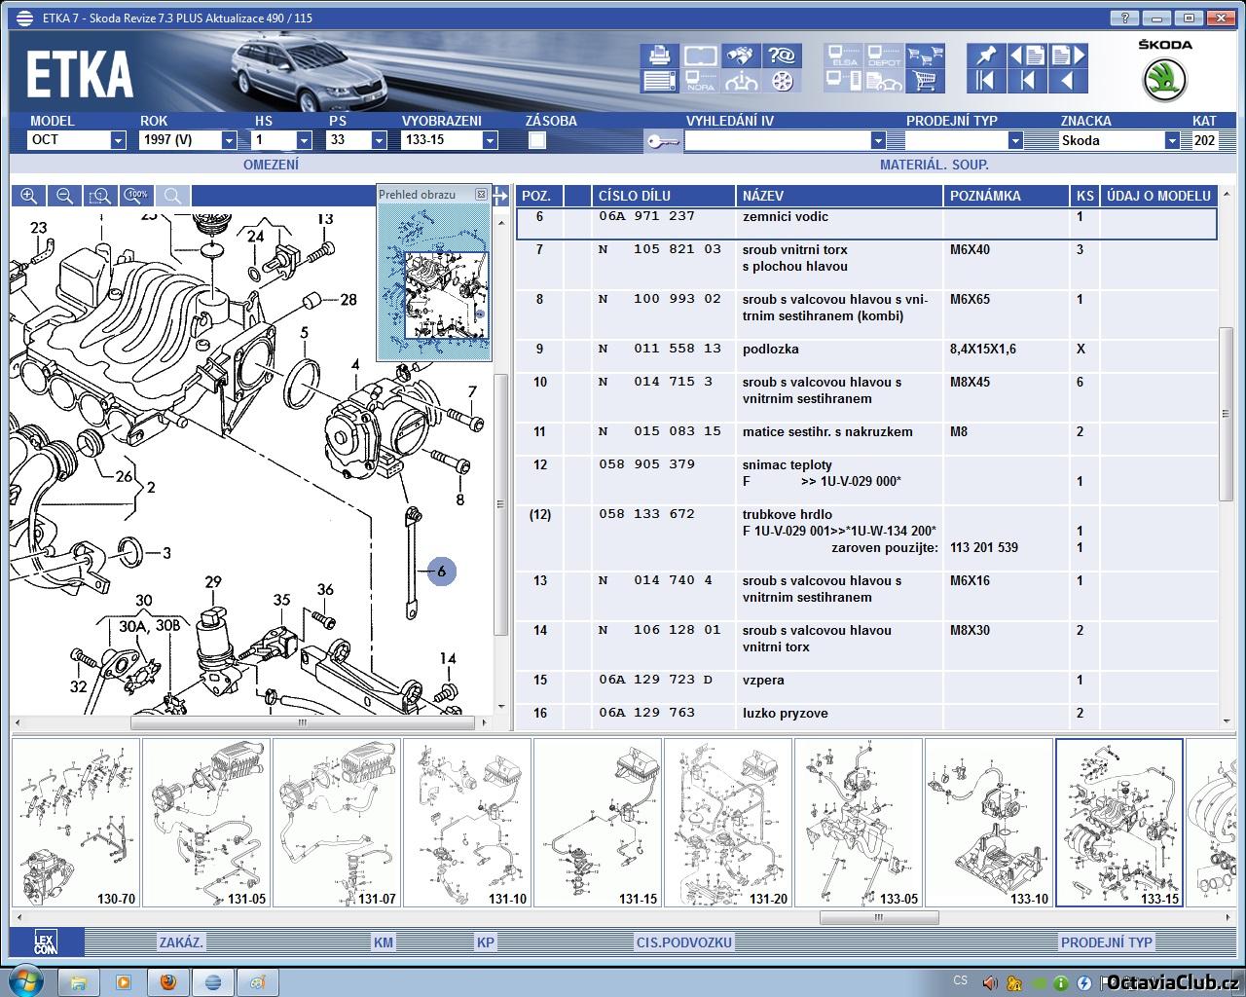Open the shopping cart order icon
The image size is (1246, 997).
click(x=926, y=81)
